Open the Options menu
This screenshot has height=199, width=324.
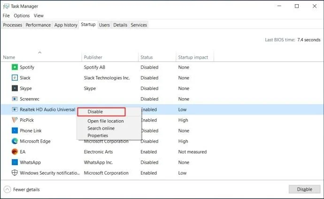[x=22, y=15]
